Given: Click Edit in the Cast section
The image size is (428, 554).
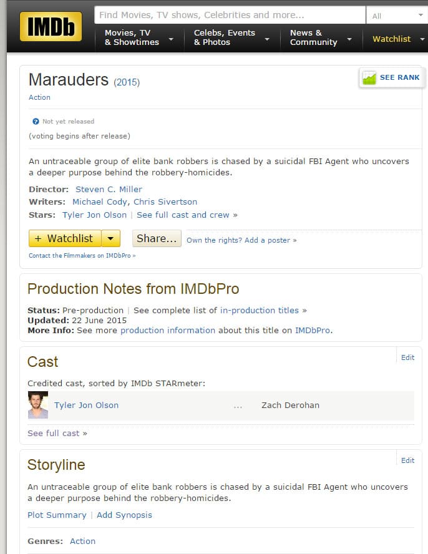Looking at the screenshot, I should [407, 357].
